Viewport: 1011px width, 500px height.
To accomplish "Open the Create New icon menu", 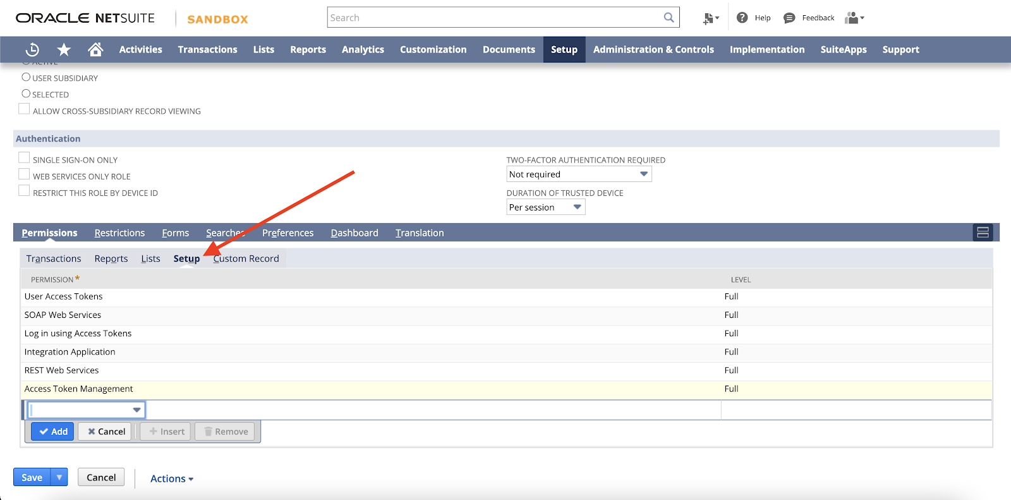I will (x=711, y=18).
